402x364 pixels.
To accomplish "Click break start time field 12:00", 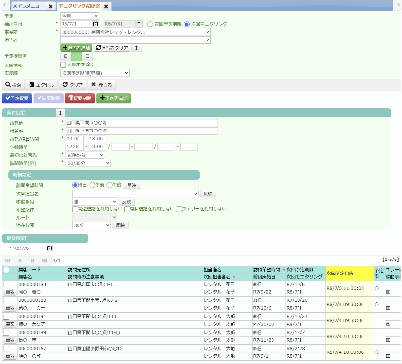I will 75,147.
